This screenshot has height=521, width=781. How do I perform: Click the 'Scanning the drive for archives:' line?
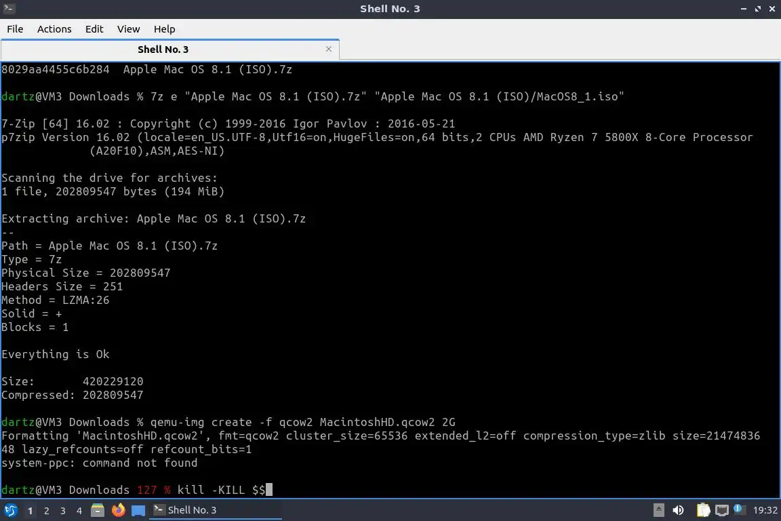[x=110, y=178]
